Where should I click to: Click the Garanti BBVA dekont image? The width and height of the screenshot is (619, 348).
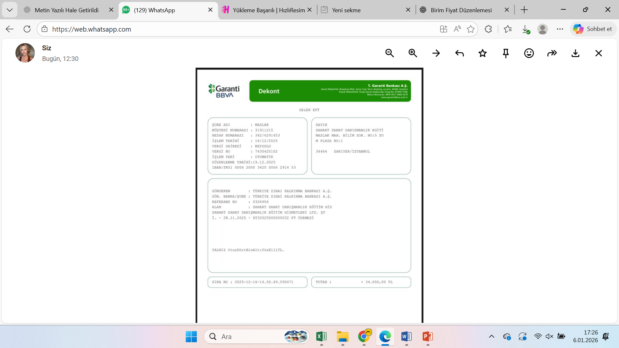[x=309, y=195]
